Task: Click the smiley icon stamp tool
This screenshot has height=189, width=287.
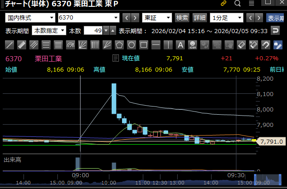Action: [x=192, y=45]
